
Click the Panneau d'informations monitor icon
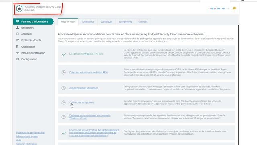18,21
